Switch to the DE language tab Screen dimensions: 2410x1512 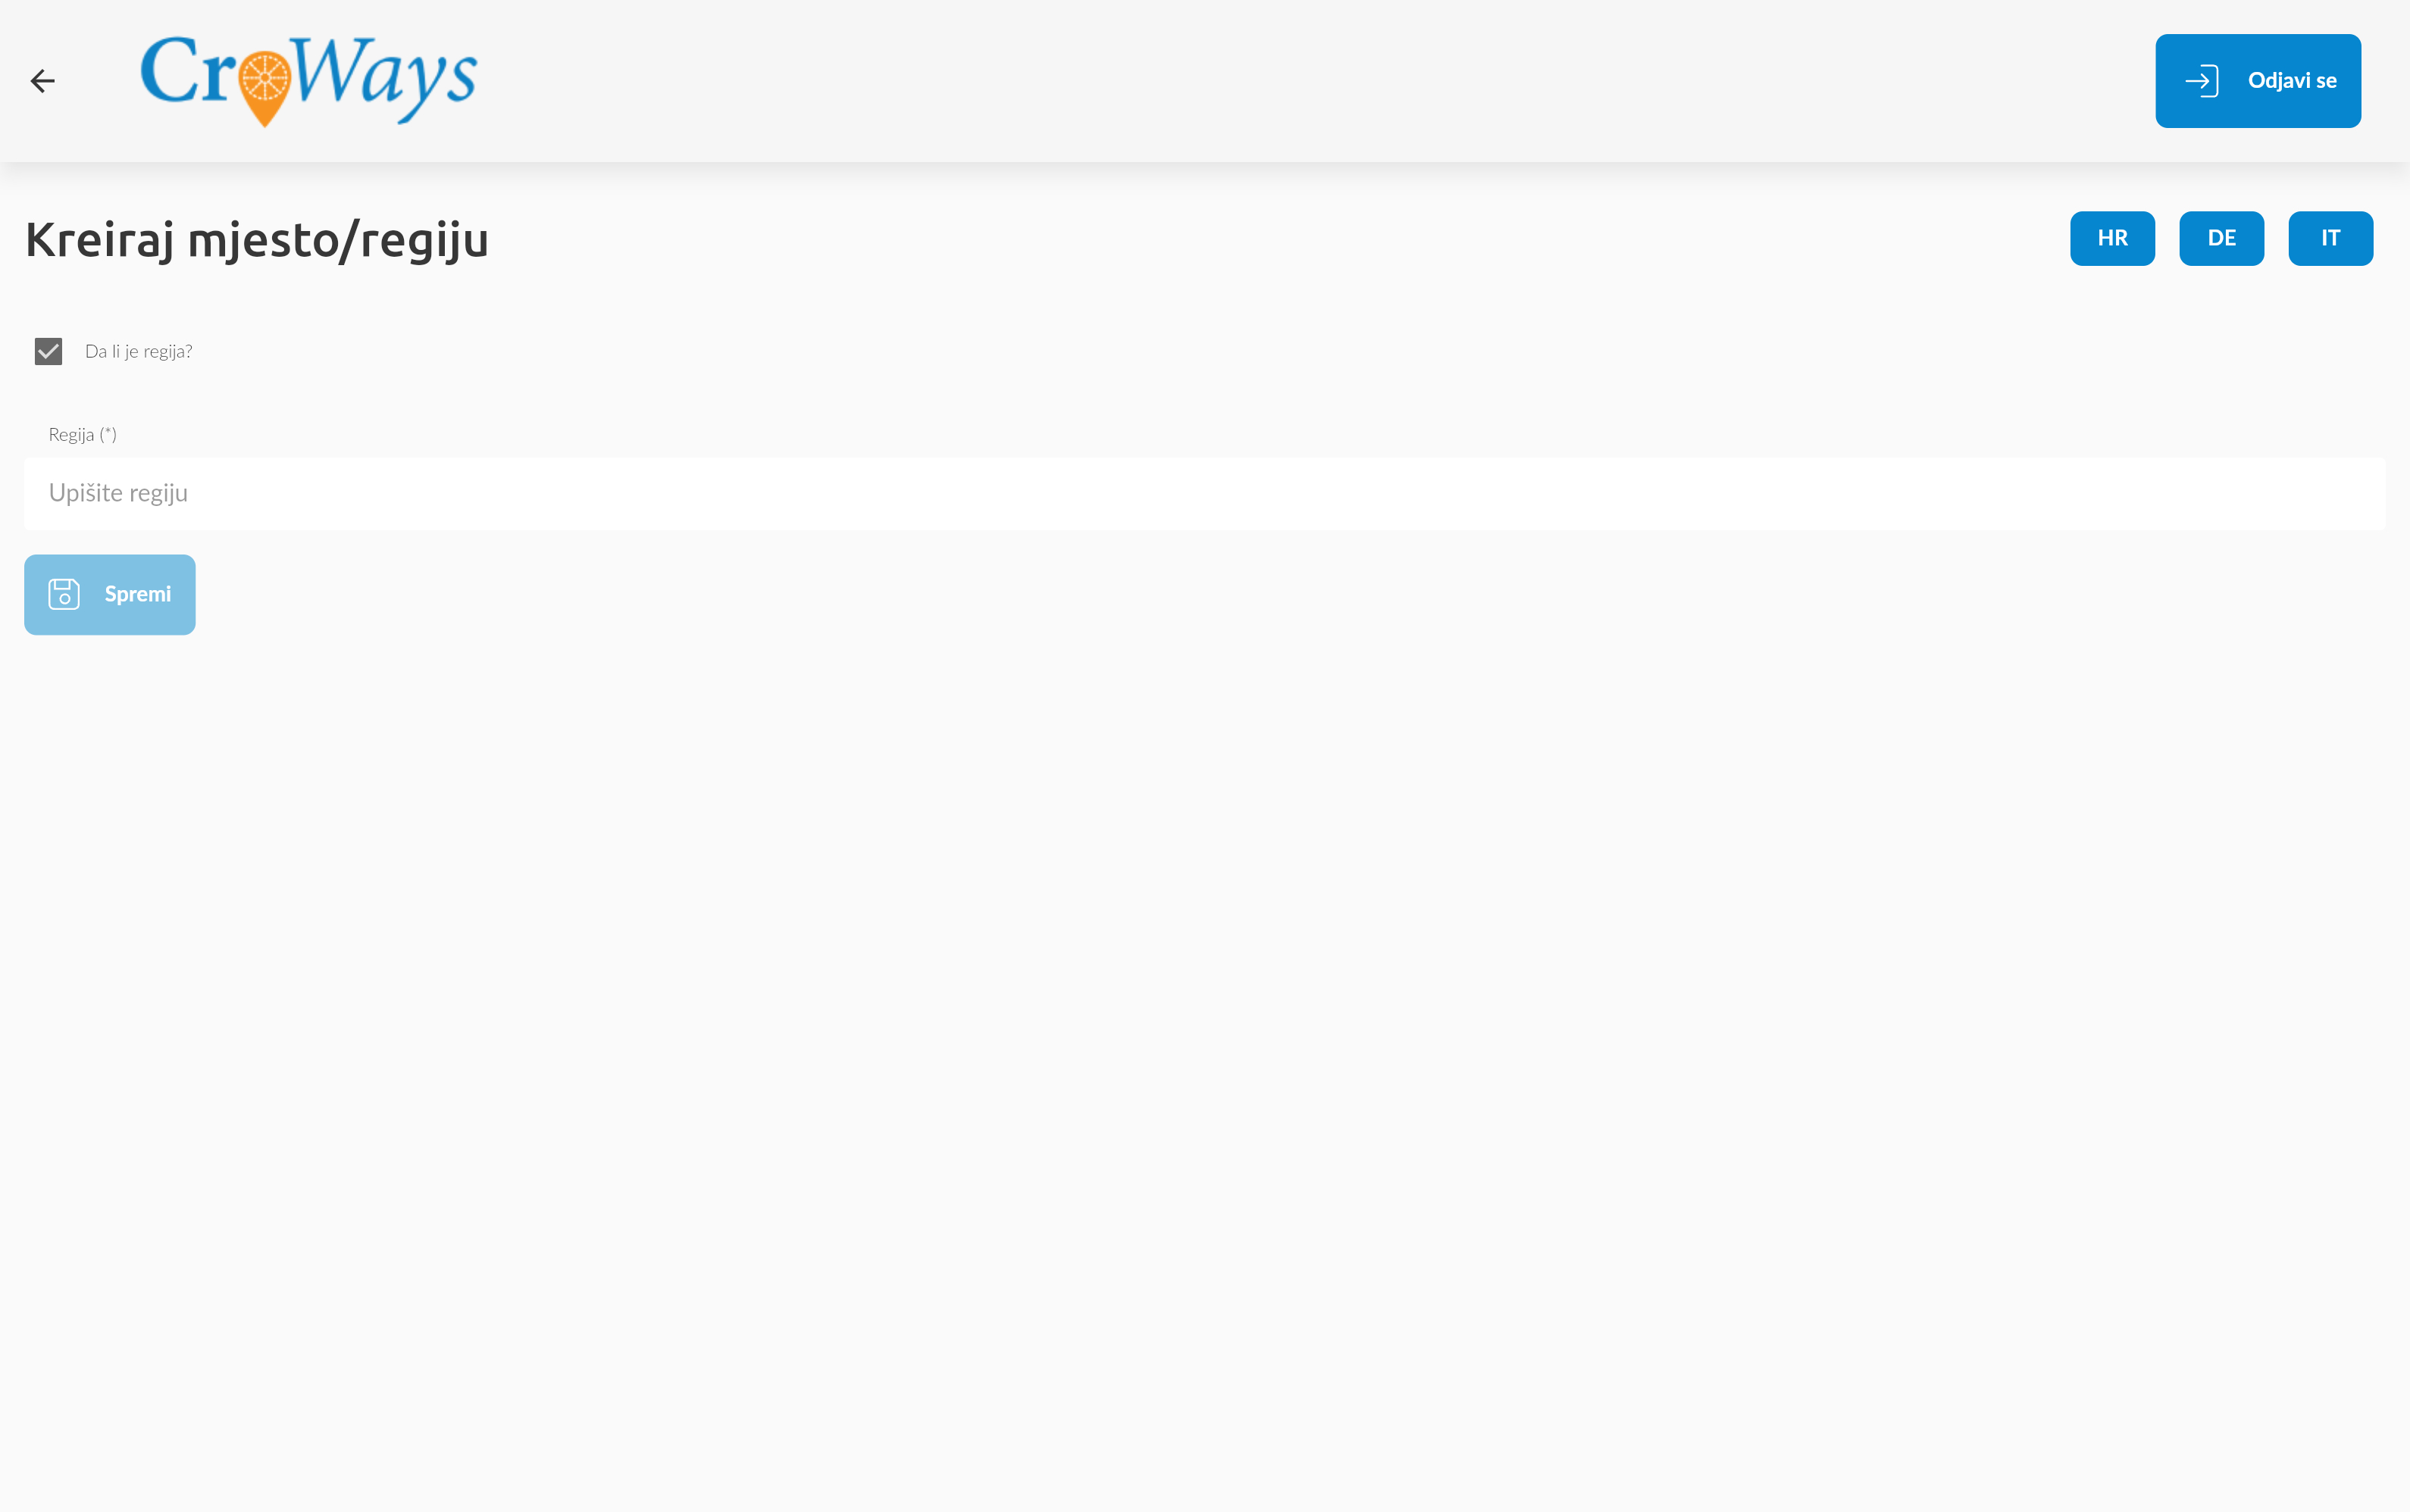pyautogui.click(x=2221, y=238)
